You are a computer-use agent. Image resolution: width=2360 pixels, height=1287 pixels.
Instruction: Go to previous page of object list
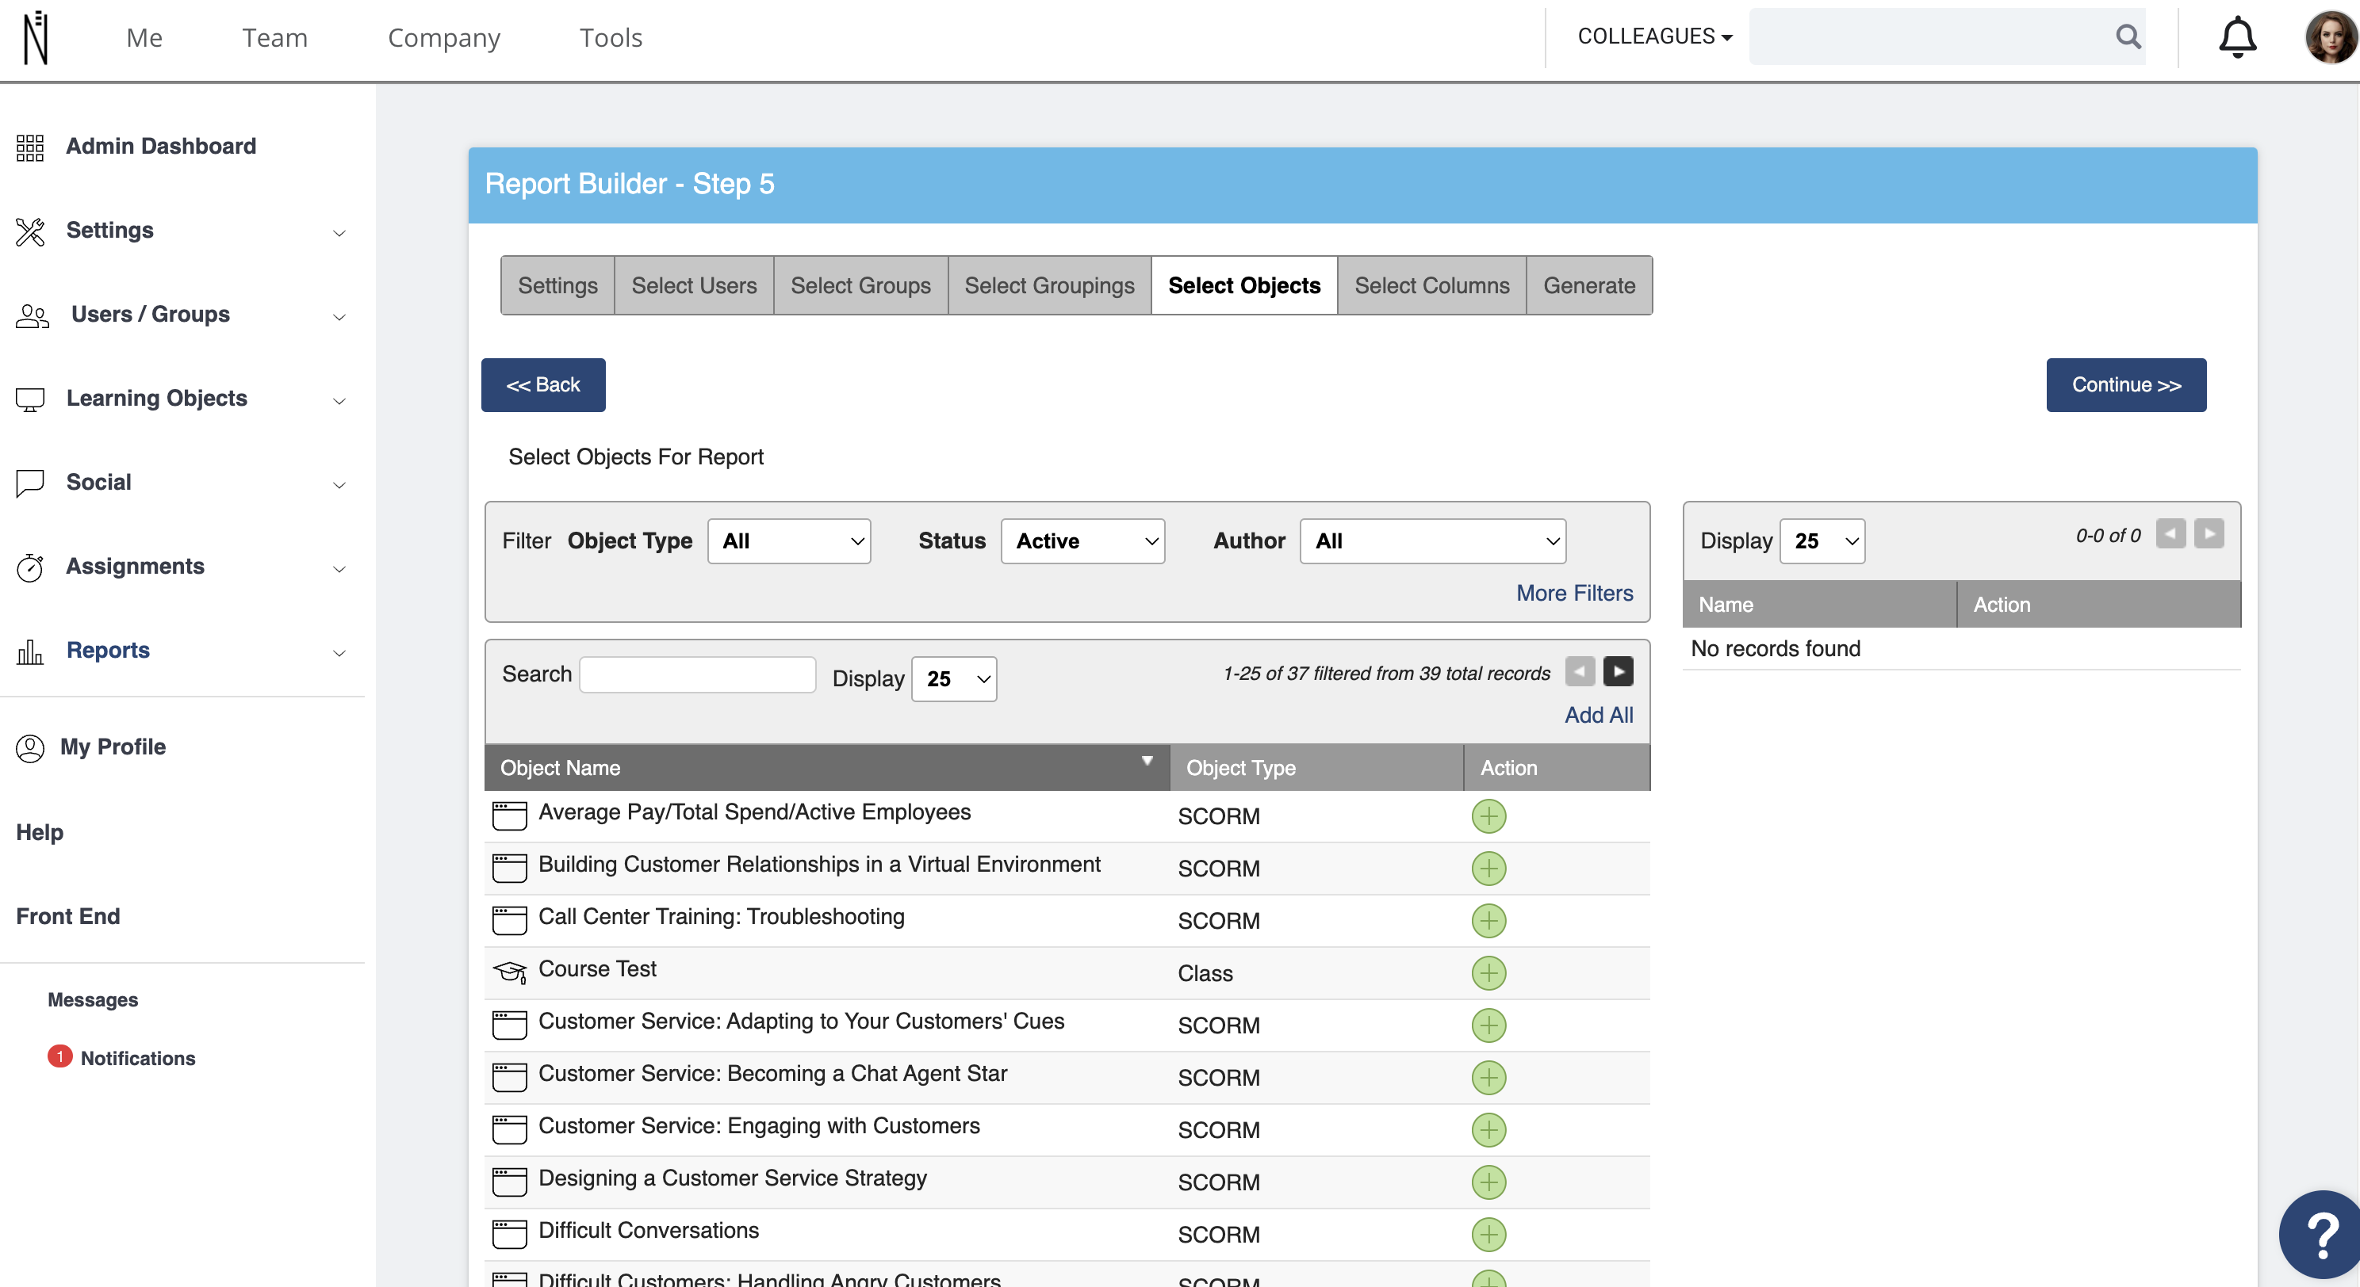click(x=1580, y=671)
